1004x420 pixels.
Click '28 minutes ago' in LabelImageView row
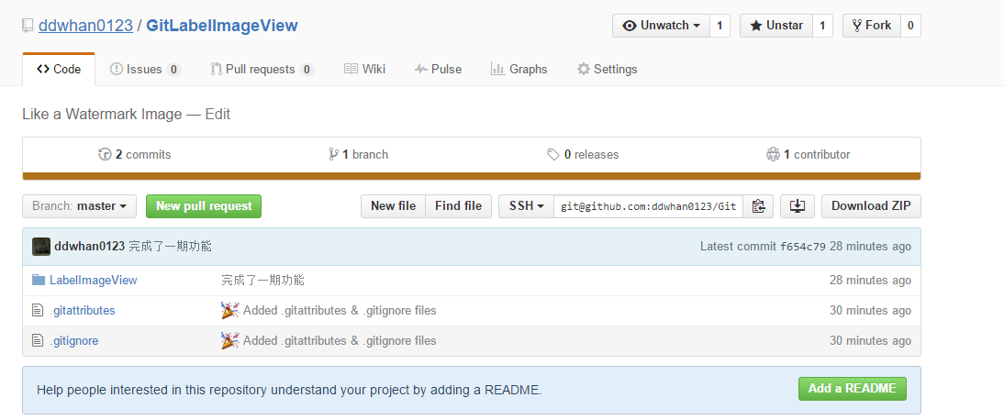[870, 281]
